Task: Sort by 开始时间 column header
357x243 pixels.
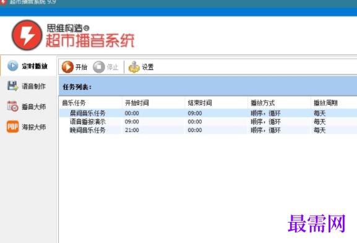Action: pyautogui.click(x=153, y=103)
